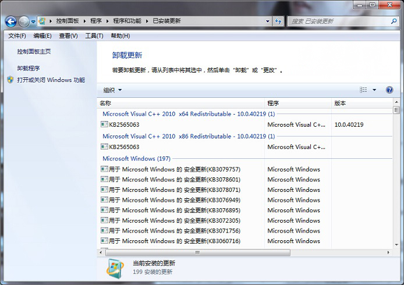
Task: Change view with the view layout icon
Action: 363,90
